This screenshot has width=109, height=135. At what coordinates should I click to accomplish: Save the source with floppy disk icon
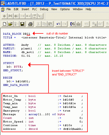tap(22, 24)
